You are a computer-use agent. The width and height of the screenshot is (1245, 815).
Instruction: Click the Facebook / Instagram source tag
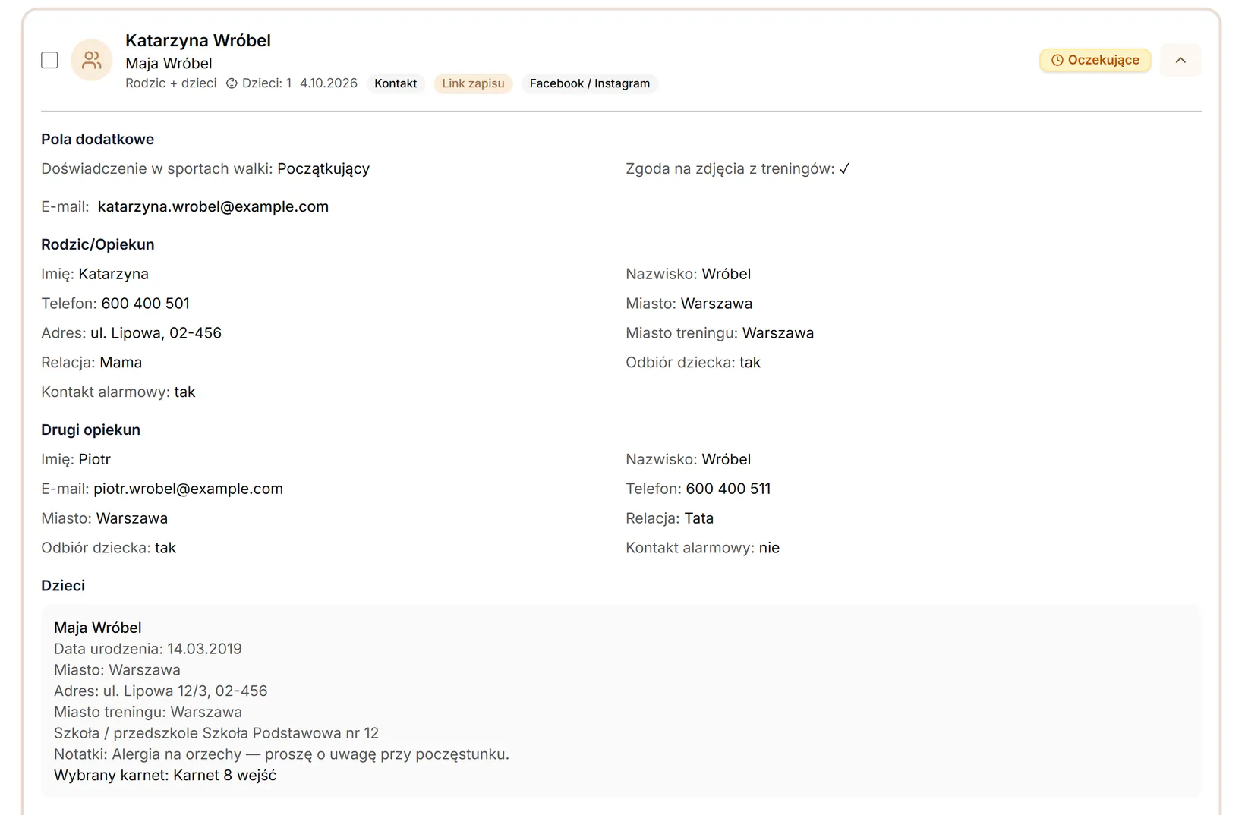590,83
